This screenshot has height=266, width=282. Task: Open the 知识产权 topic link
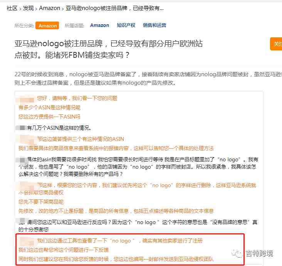[126, 25]
